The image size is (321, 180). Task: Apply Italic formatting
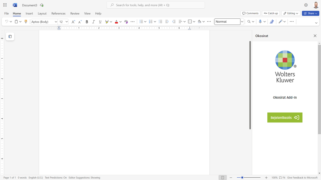pos(93,22)
